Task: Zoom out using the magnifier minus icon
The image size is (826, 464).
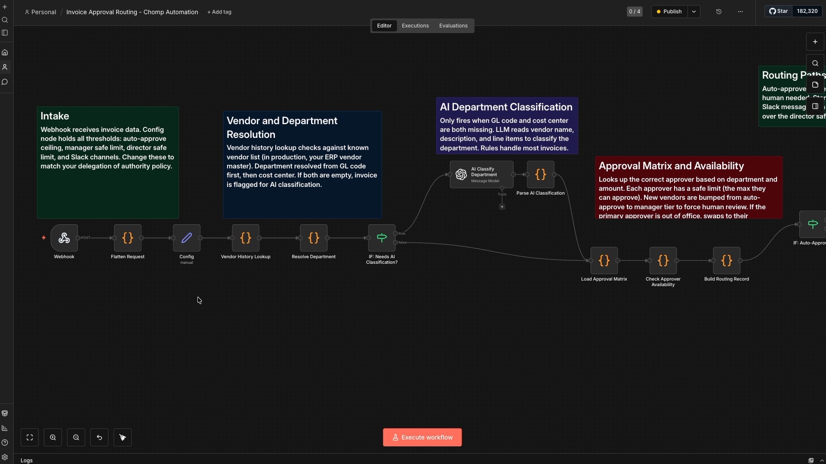Action: coord(76,437)
